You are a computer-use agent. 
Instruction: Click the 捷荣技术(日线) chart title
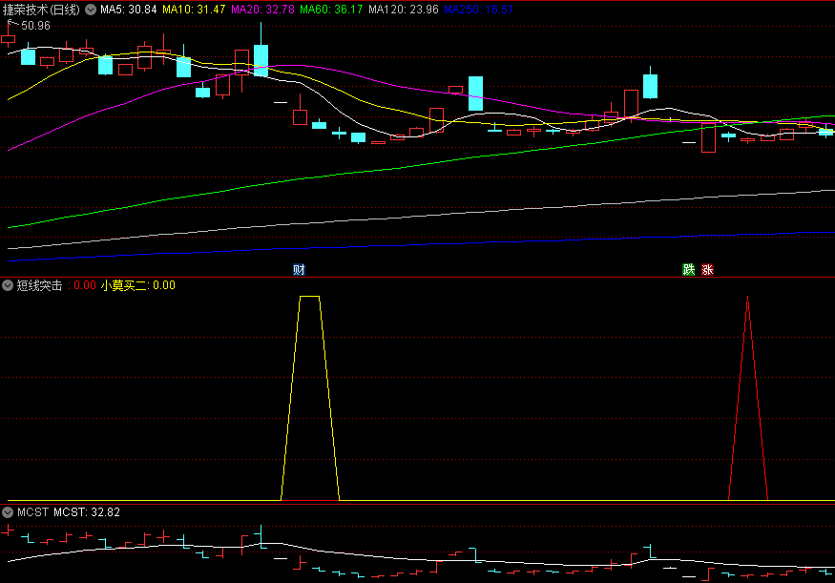(x=42, y=10)
